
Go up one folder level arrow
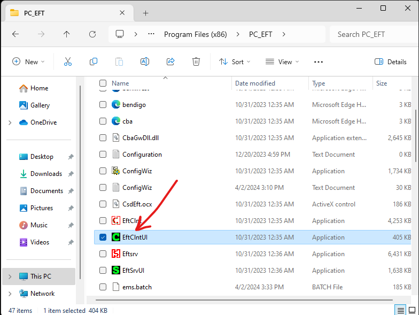click(x=66, y=34)
